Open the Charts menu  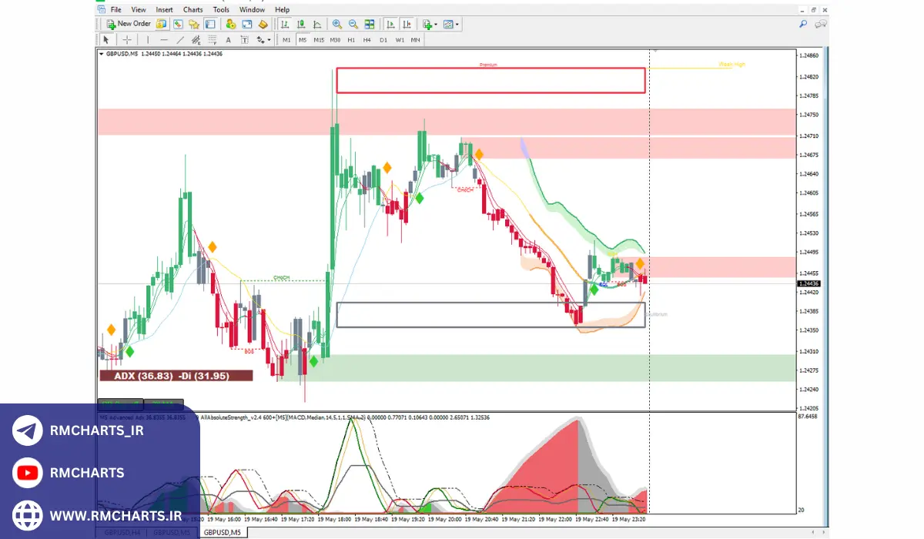192,9
